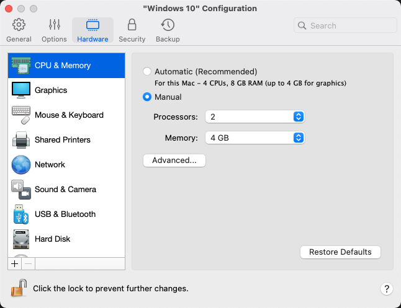Screen dimensions: 401x308
Task: Open the Memory dropdown
Action: (x=255, y=138)
